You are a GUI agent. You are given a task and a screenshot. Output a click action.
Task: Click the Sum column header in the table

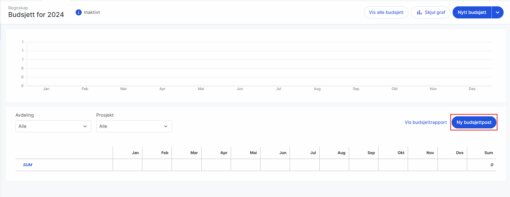488,153
